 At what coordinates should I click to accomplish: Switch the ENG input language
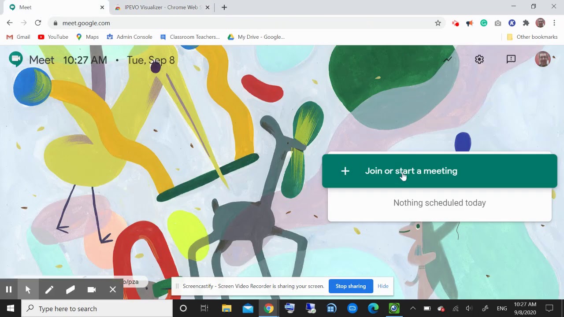502,309
